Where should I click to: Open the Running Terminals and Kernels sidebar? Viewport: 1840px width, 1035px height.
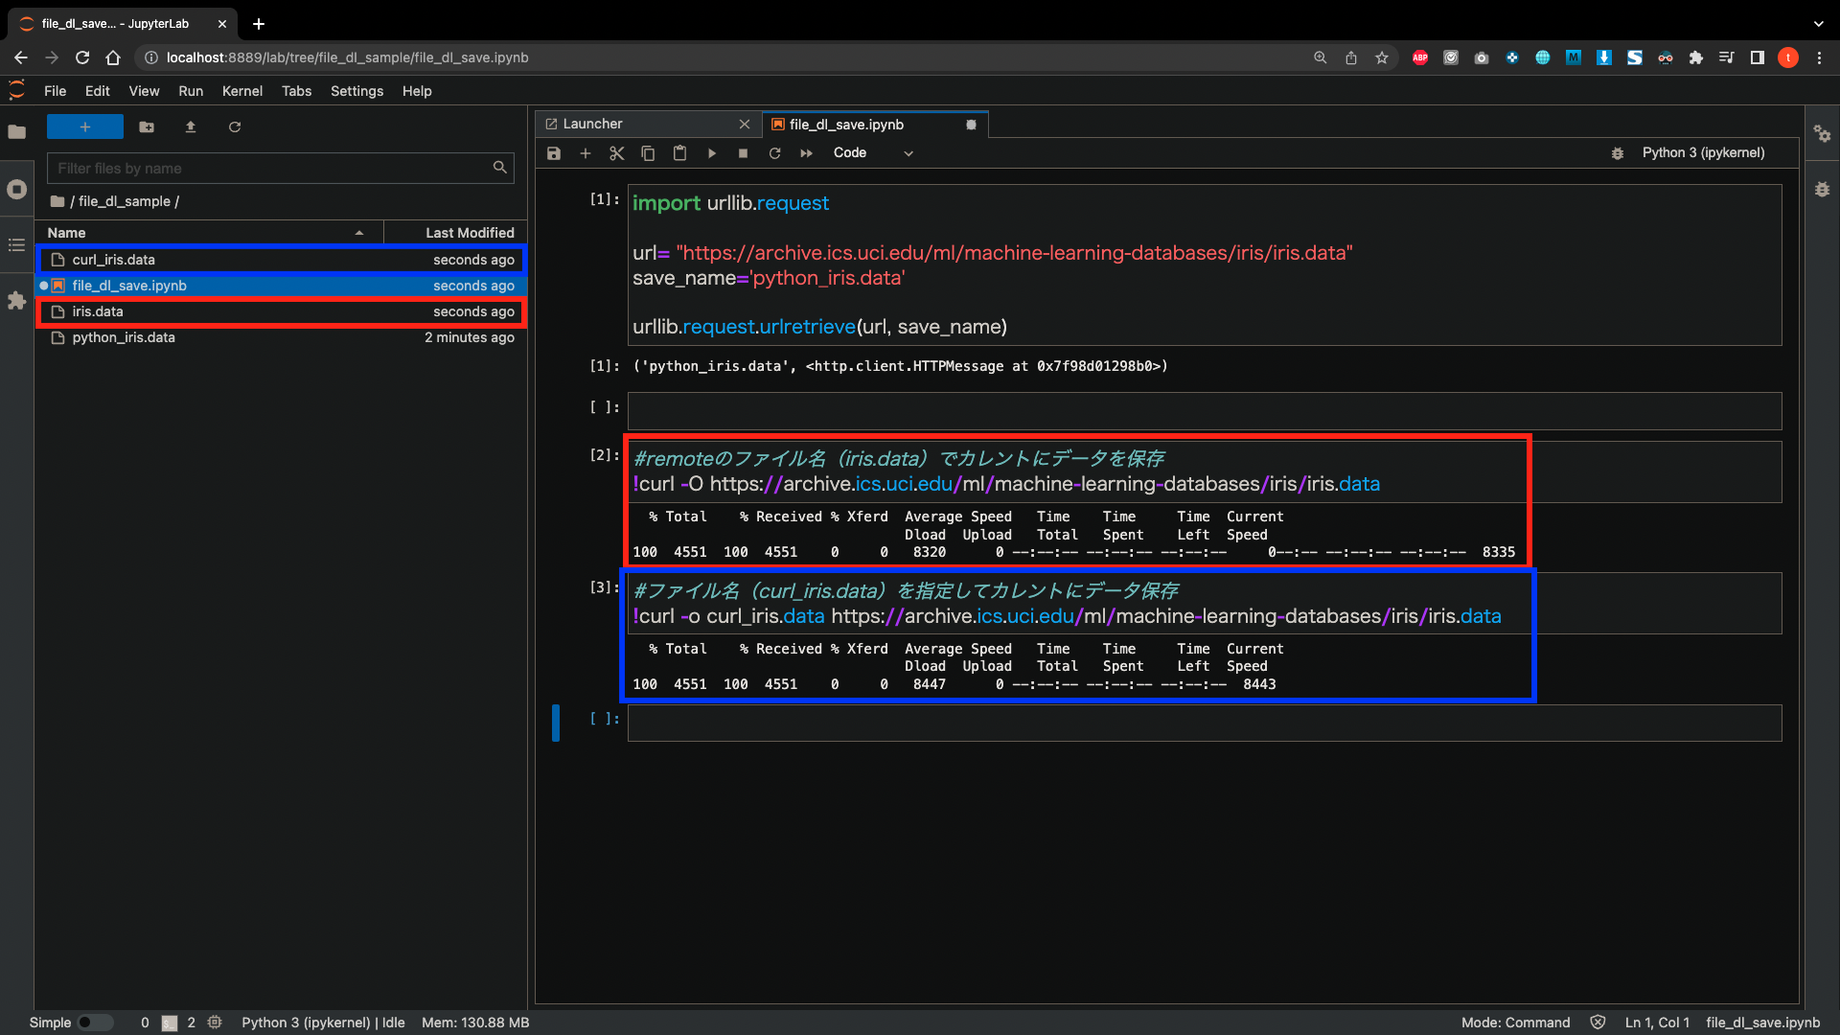16,190
